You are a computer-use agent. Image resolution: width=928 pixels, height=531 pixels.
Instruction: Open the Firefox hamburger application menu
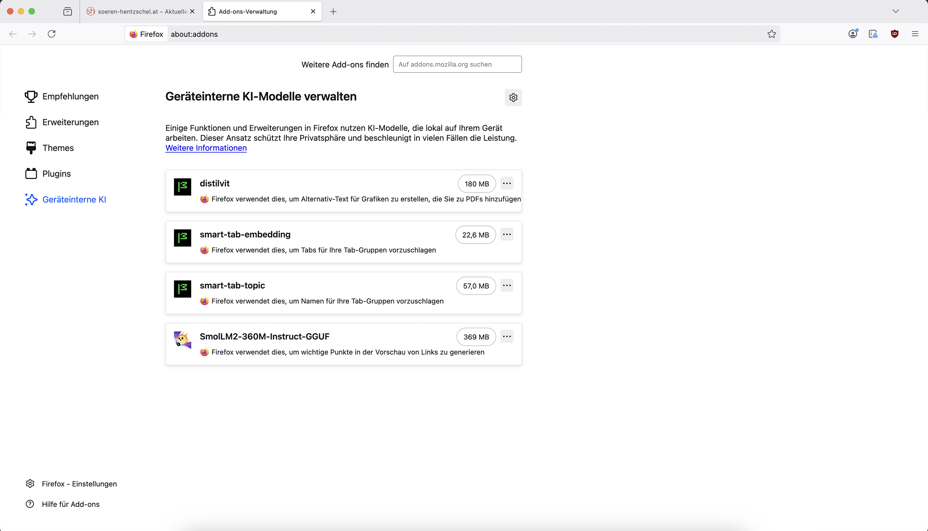pyautogui.click(x=915, y=34)
